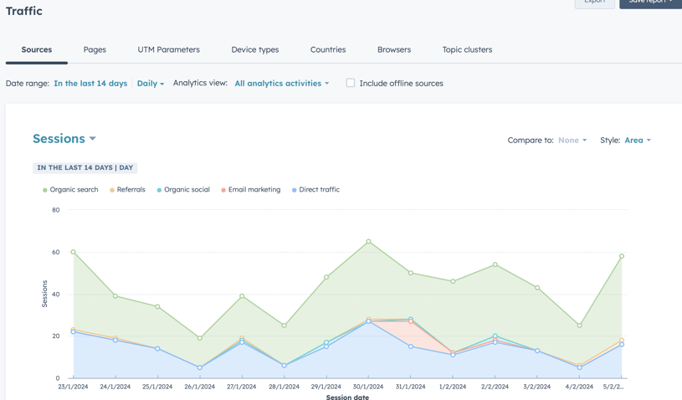This screenshot has width=682, height=400.
Task: Toggle Organic search legend item
Action: (x=70, y=190)
